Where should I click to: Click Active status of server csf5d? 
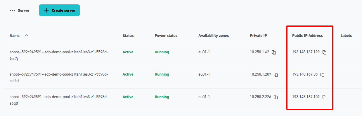coord(128,74)
